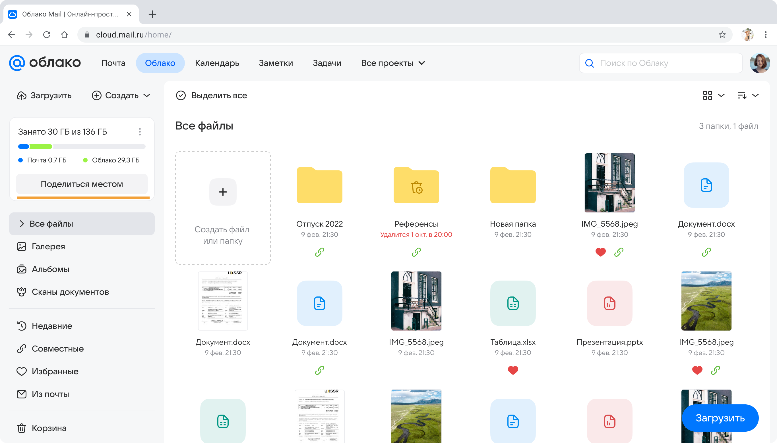Open the grid view mode dropdown
The width and height of the screenshot is (777, 443).
click(713, 95)
